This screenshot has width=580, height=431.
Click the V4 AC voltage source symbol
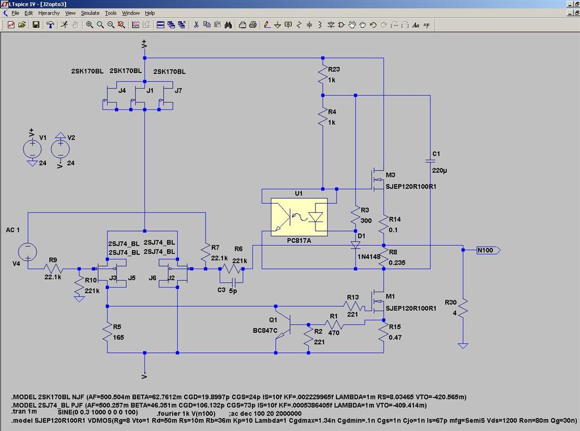28,251
